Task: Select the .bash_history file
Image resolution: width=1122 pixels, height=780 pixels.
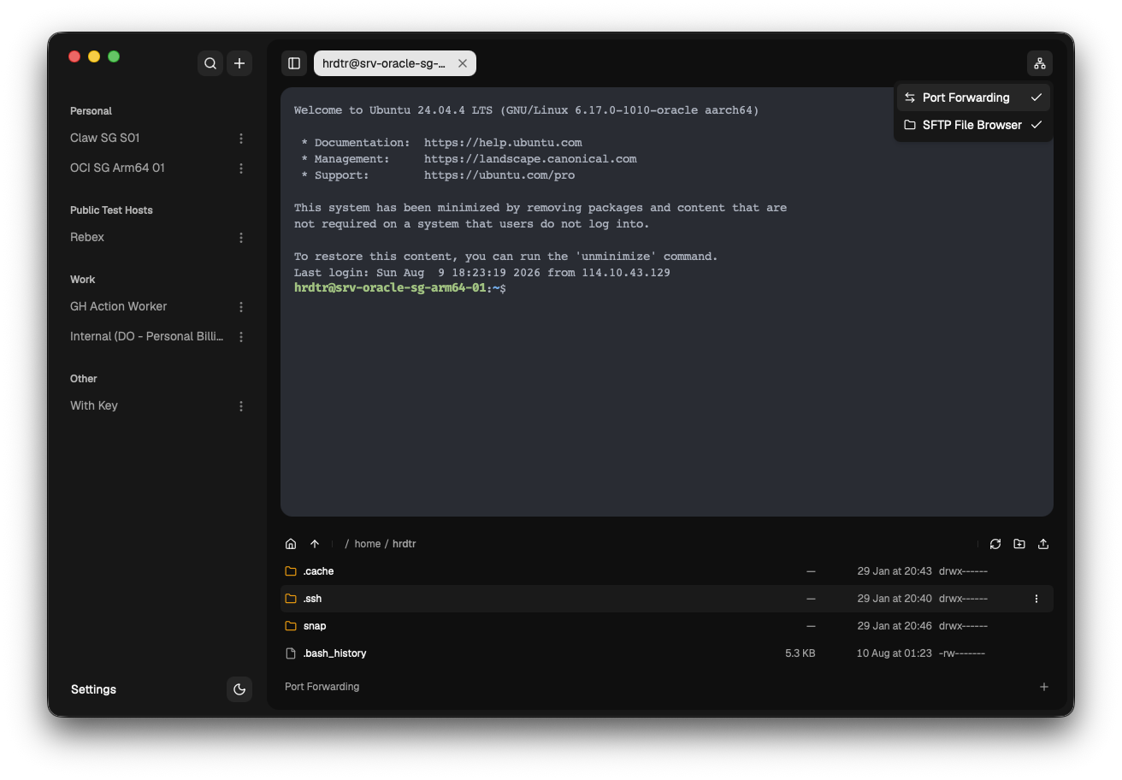Action: (x=667, y=653)
